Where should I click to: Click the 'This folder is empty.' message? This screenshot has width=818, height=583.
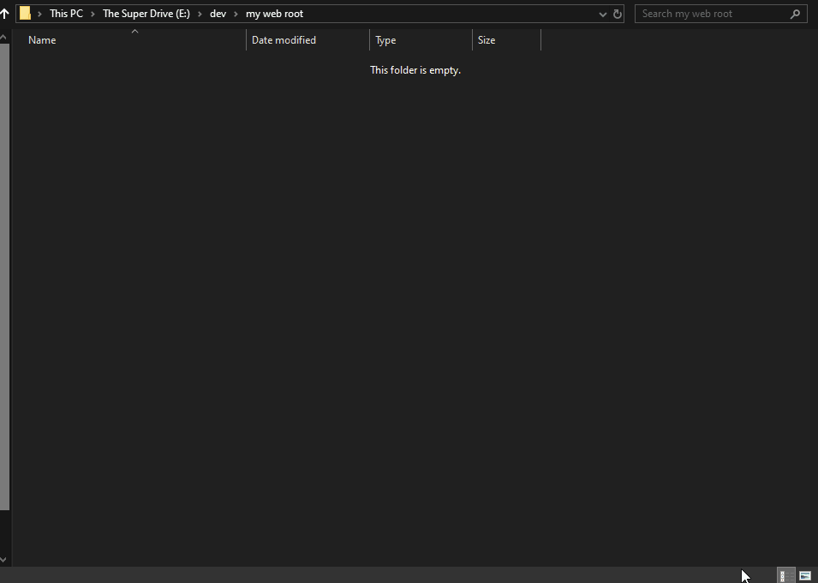pos(415,70)
